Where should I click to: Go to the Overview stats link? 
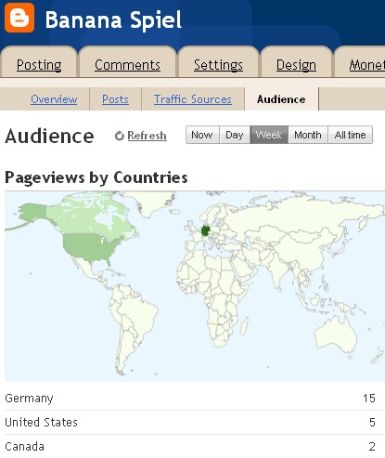pyautogui.click(x=54, y=99)
